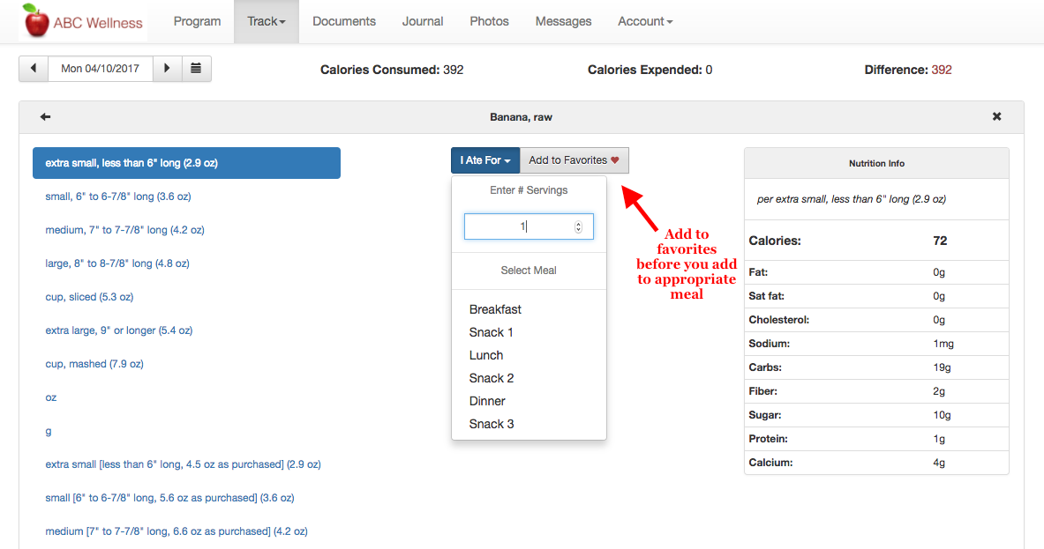This screenshot has height=549, width=1044.
Task: Open the Program tab
Action: [x=197, y=21]
